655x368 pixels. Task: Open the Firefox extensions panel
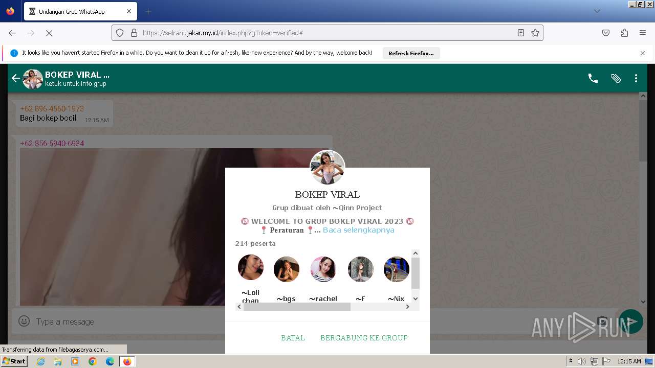point(624,33)
